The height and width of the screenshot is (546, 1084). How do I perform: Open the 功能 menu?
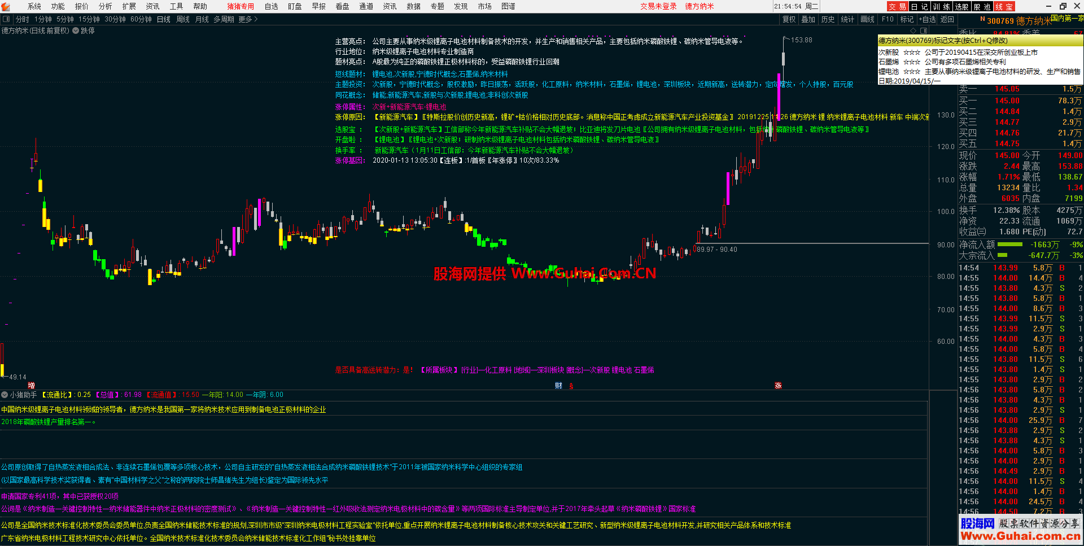pos(58,6)
